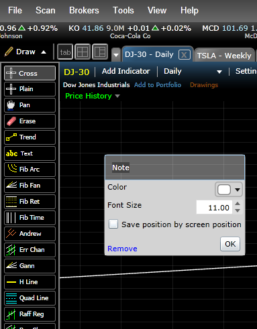Switch to the single tab layout icon

(65, 52)
